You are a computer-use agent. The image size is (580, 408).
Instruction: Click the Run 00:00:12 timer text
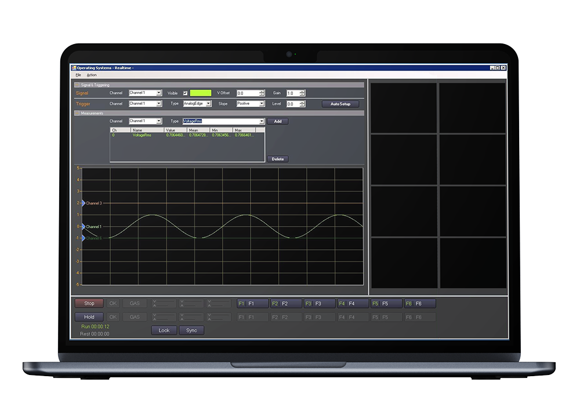tap(95, 327)
